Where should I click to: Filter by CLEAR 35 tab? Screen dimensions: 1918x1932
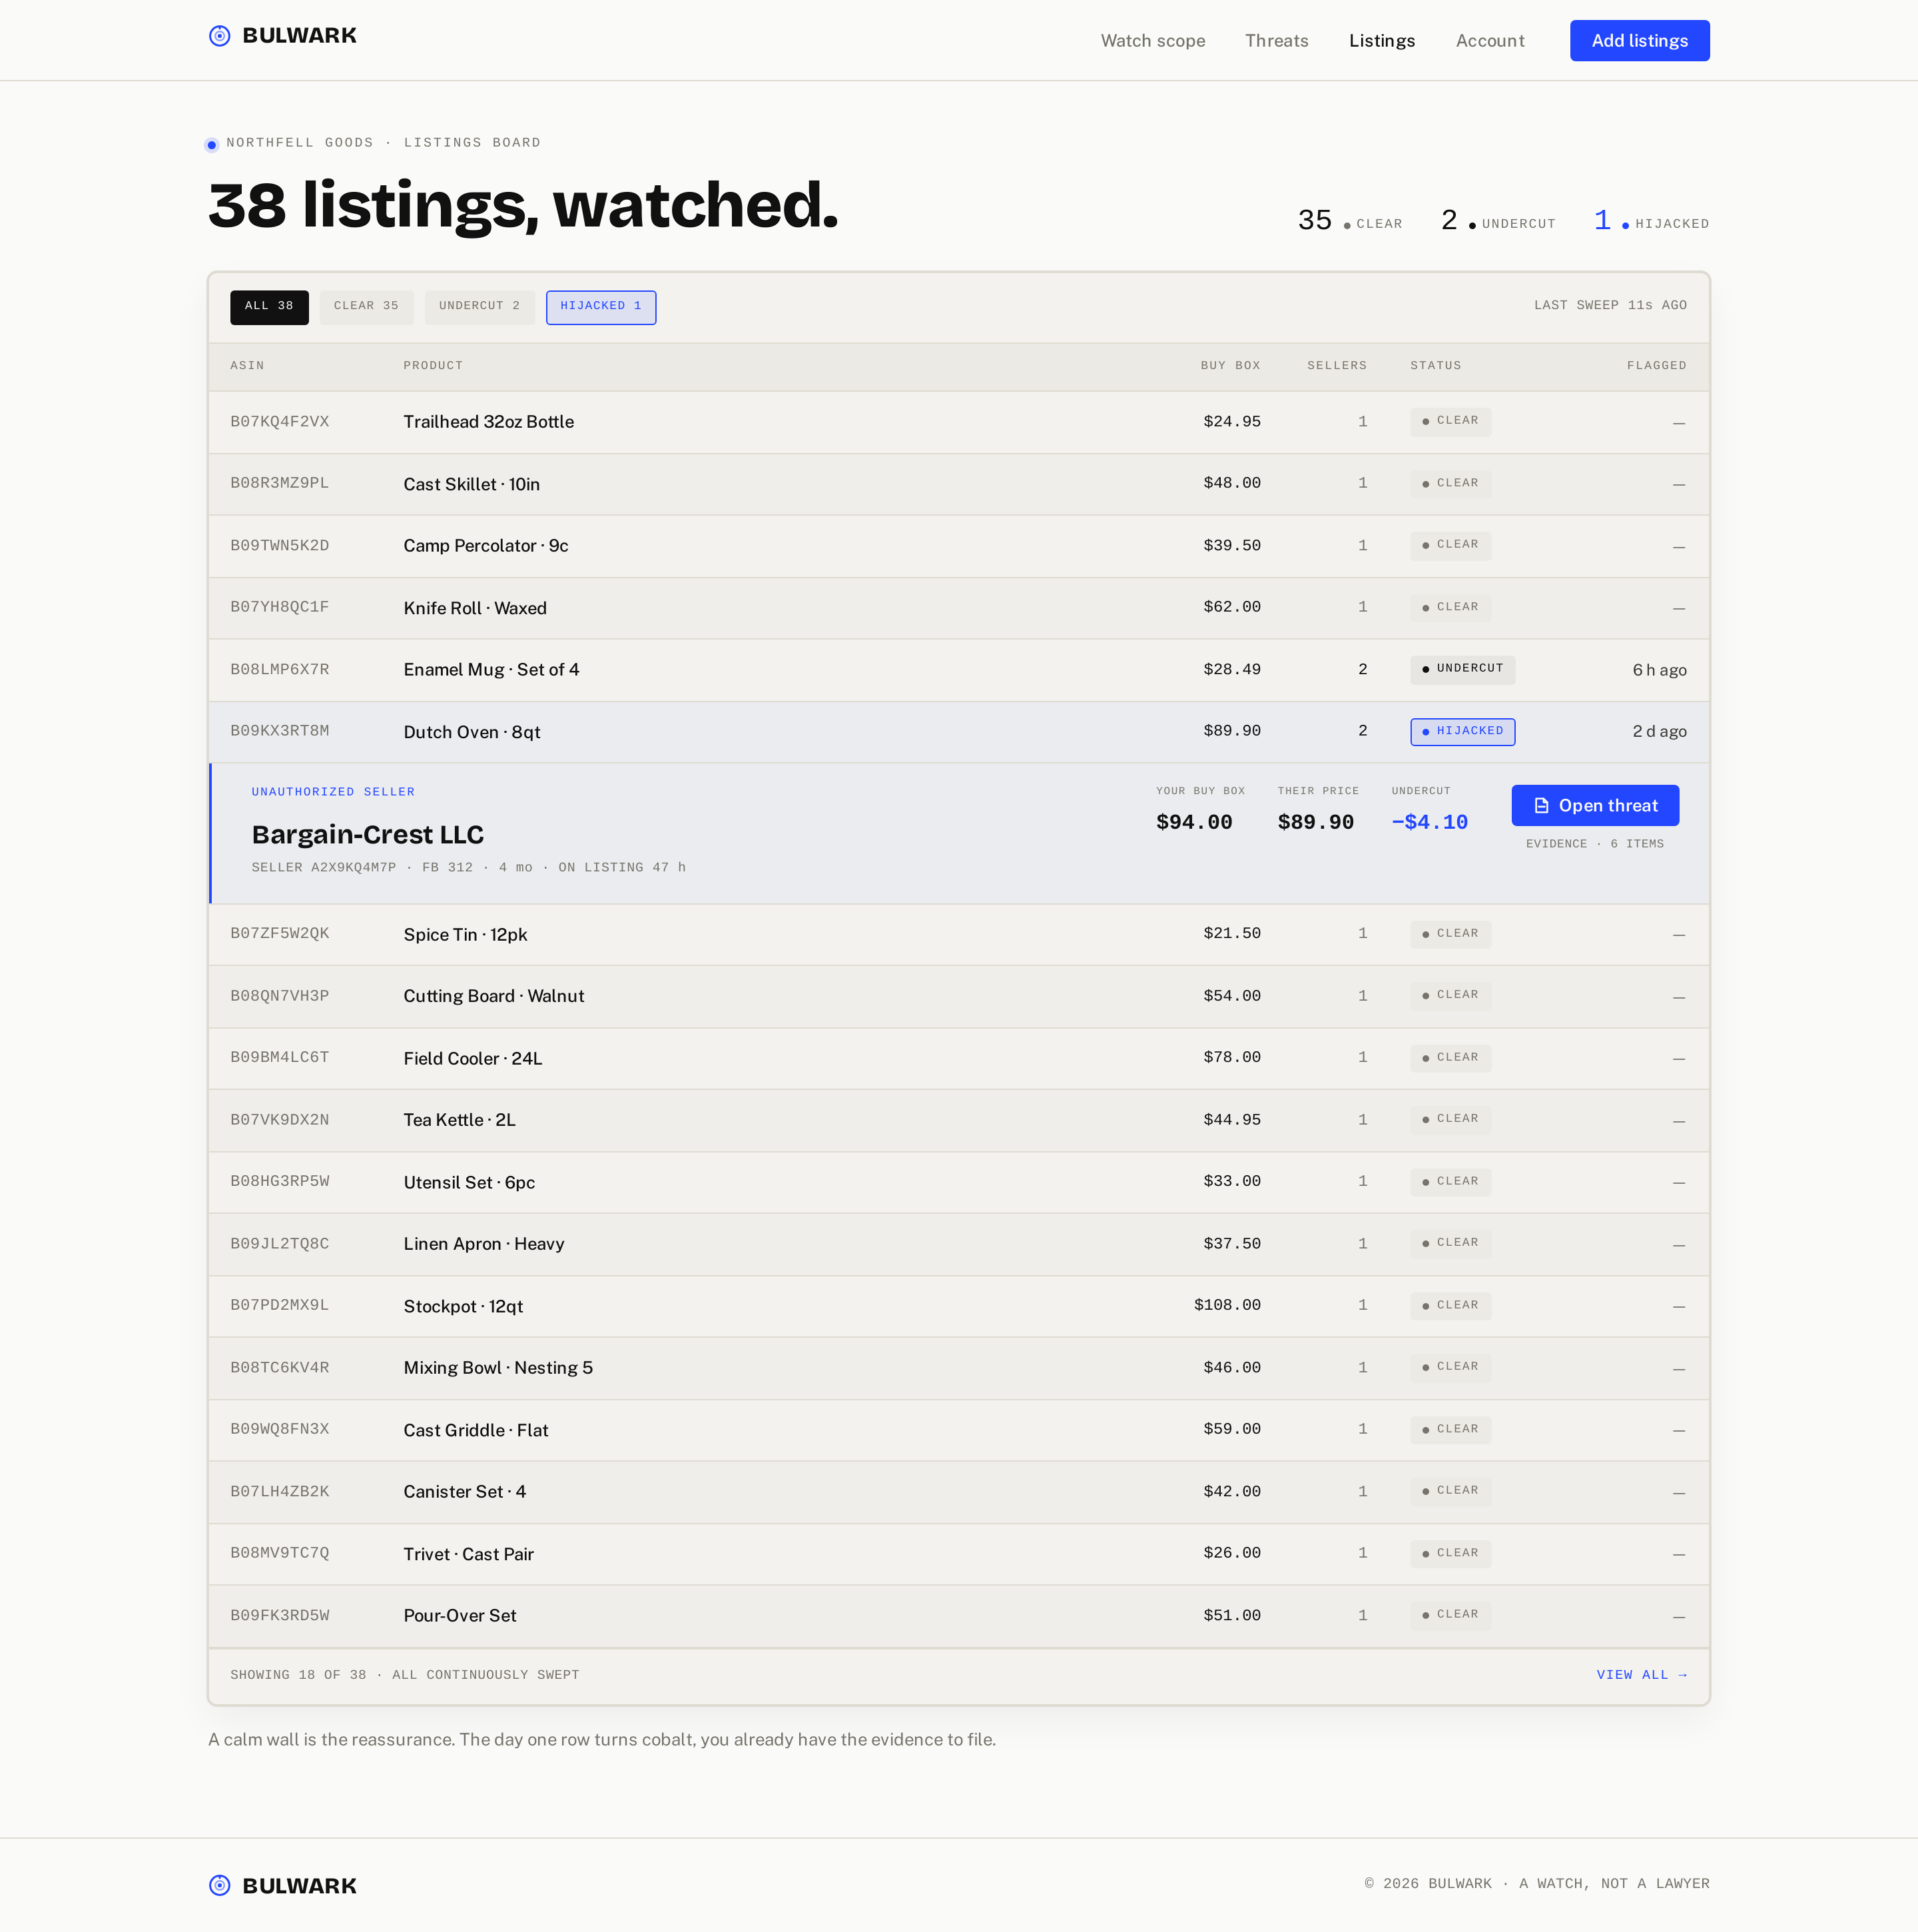tap(366, 307)
